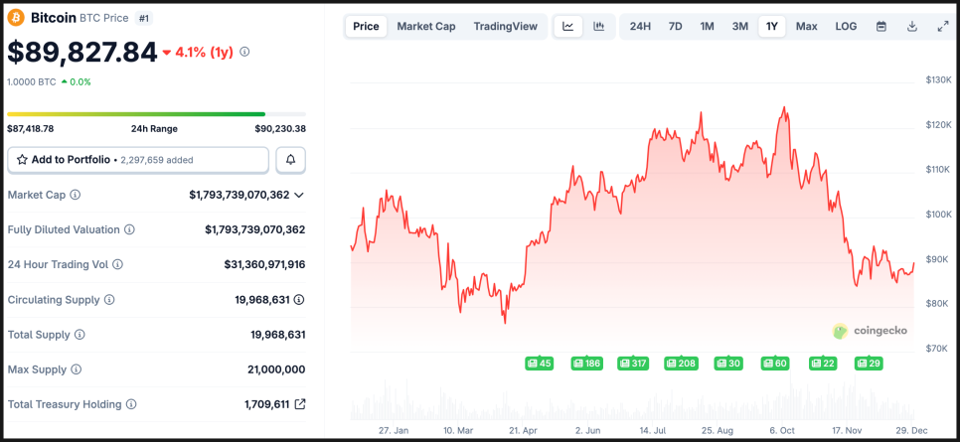Switch to the candlestick chart icon

pyautogui.click(x=598, y=27)
